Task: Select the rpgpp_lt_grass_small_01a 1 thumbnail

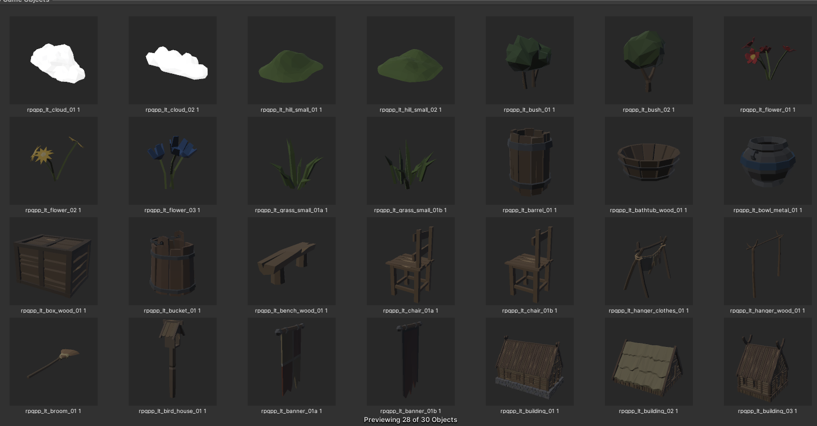Action: [x=292, y=161]
